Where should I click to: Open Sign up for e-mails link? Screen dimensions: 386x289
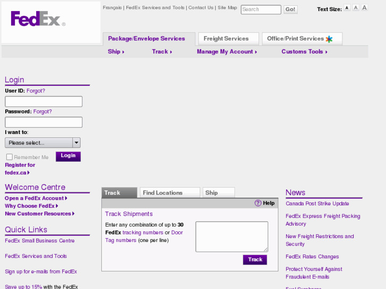tap(41, 272)
